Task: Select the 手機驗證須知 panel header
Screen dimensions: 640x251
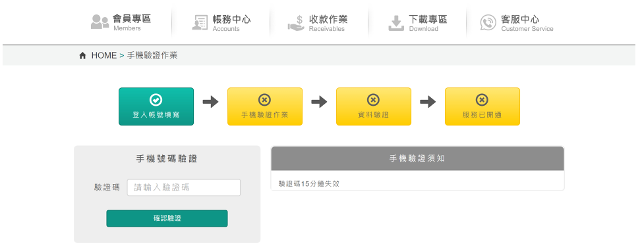Action: click(417, 158)
